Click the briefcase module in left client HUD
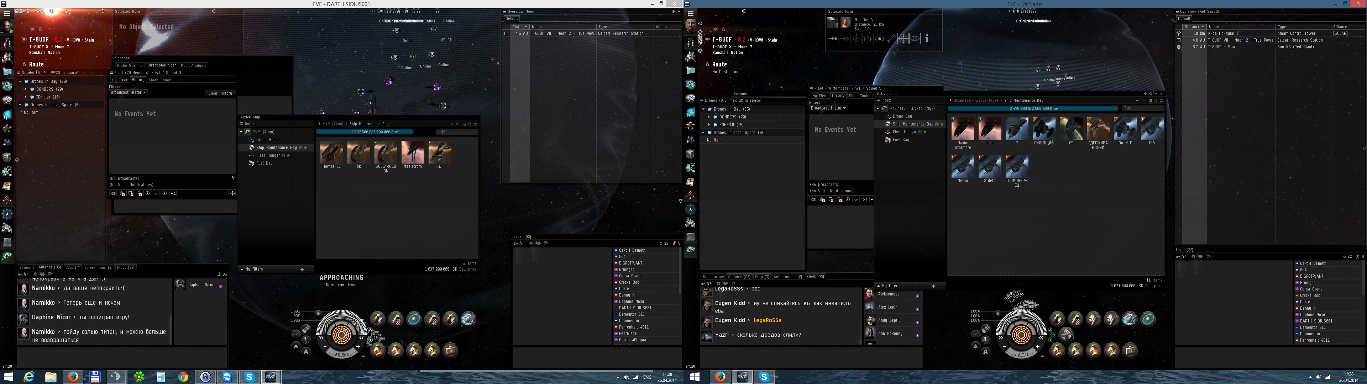 450,350
